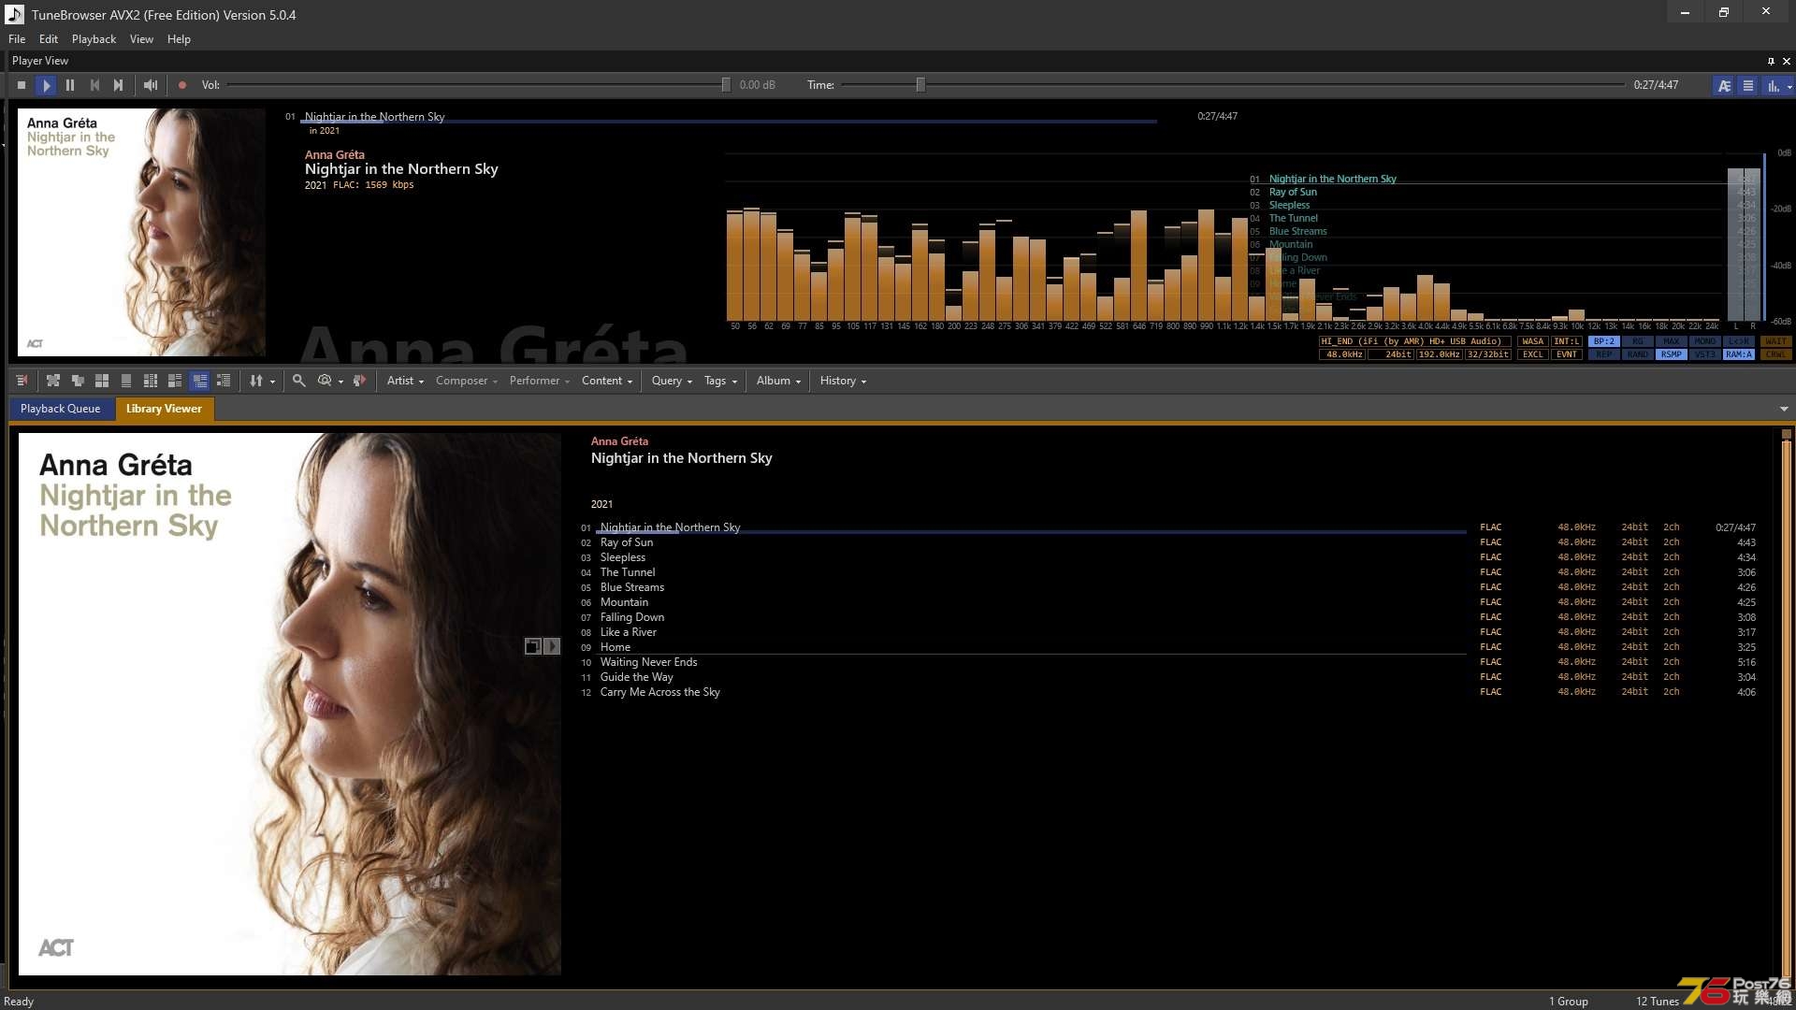Open the Playback menu

click(94, 39)
